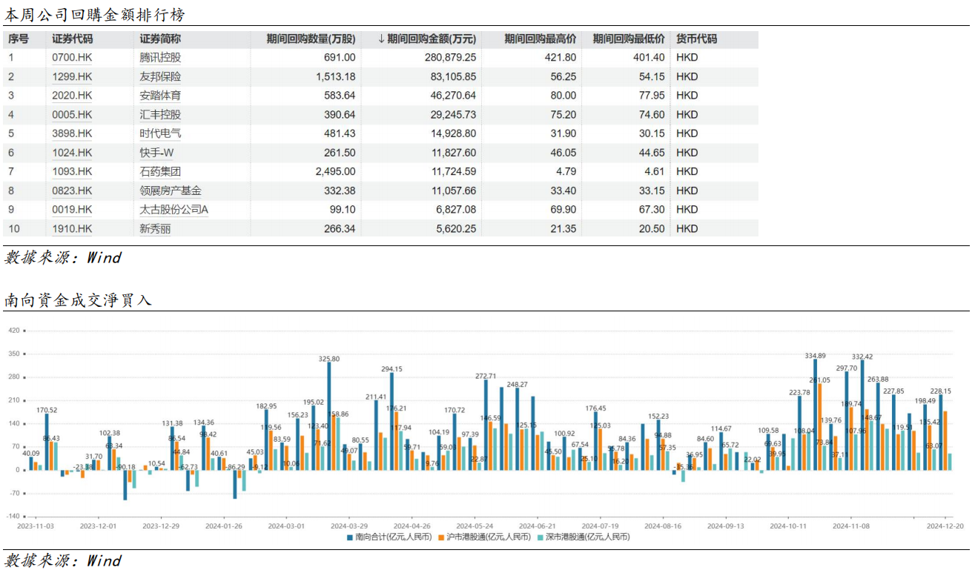Screen dimensions: 975x573
Task: Open the 0700.HK stock code link
Action: [72, 57]
